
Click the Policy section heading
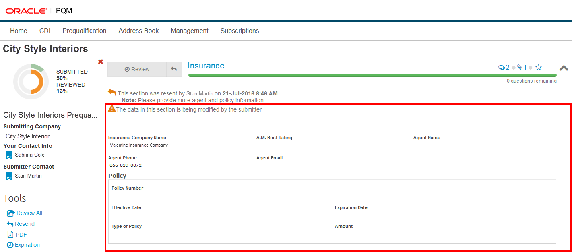117,176
